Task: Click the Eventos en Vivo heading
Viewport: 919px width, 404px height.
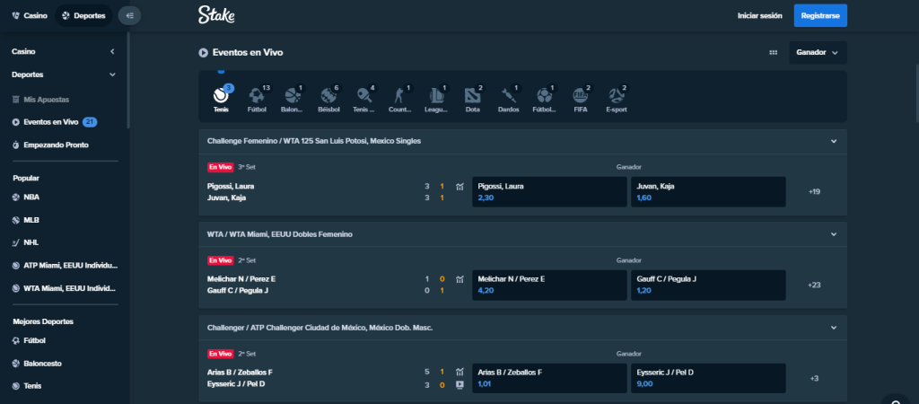Action: [x=248, y=53]
